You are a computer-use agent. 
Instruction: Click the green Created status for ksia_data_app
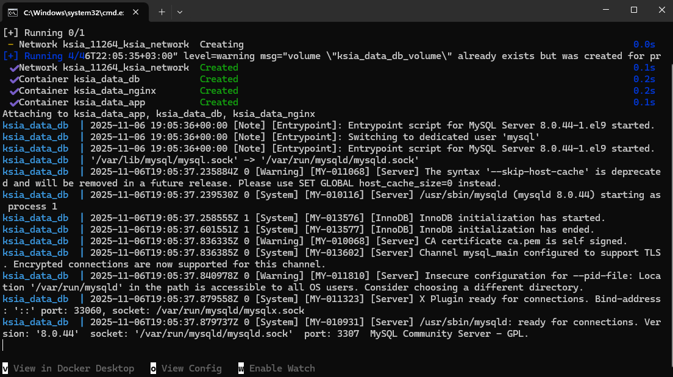click(x=219, y=102)
